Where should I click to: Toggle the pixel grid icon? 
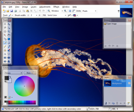pyautogui.click(x=70, y=11)
